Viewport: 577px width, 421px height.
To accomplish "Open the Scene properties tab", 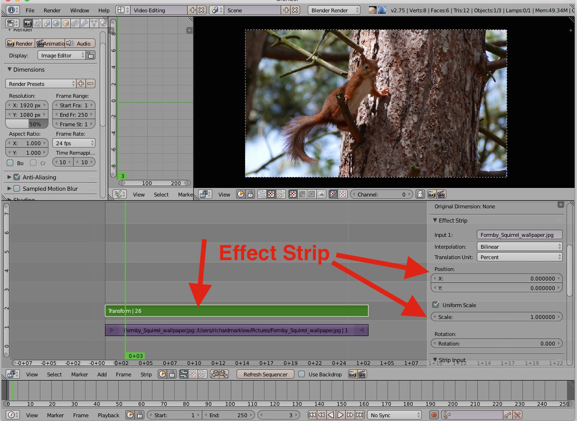I will [47, 23].
